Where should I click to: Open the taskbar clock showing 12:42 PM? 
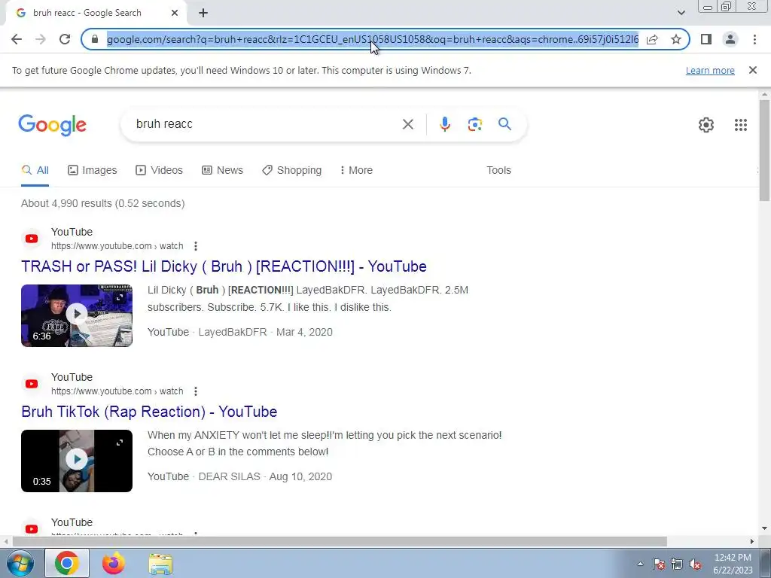(x=733, y=564)
